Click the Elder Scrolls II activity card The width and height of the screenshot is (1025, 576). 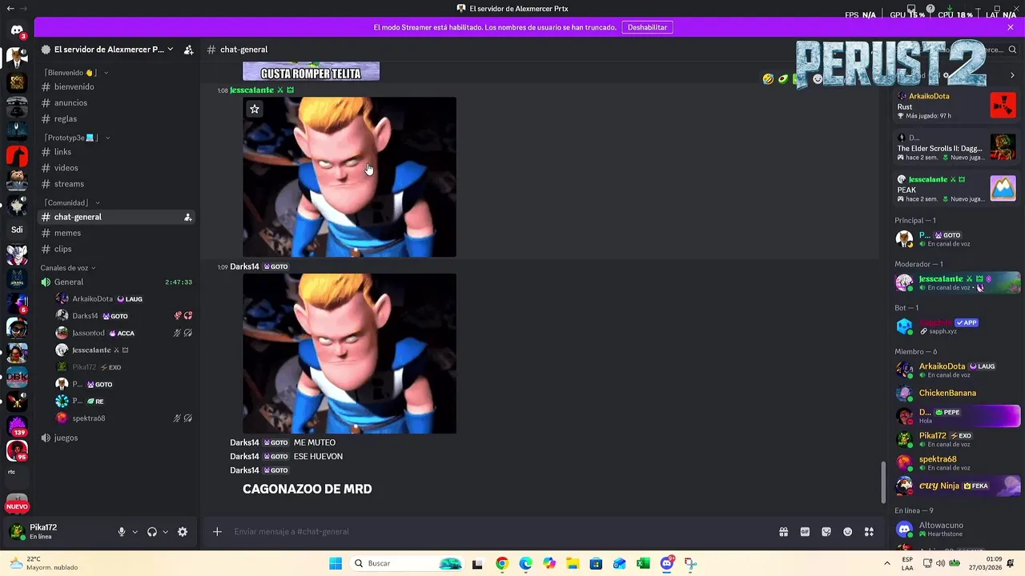pyautogui.click(x=956, y=148)
